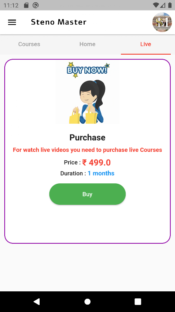The image size is (175, 312).
Task: Tap the Steno Master title text
Action: tap(59, 22)
